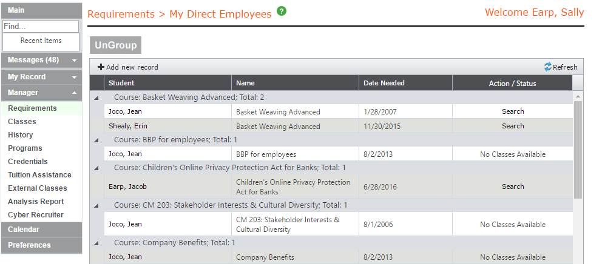This screenshot has height=264, width=602.
Task: Open Tuition Assistance in Manager menu
Action: [x=39, y=175]
